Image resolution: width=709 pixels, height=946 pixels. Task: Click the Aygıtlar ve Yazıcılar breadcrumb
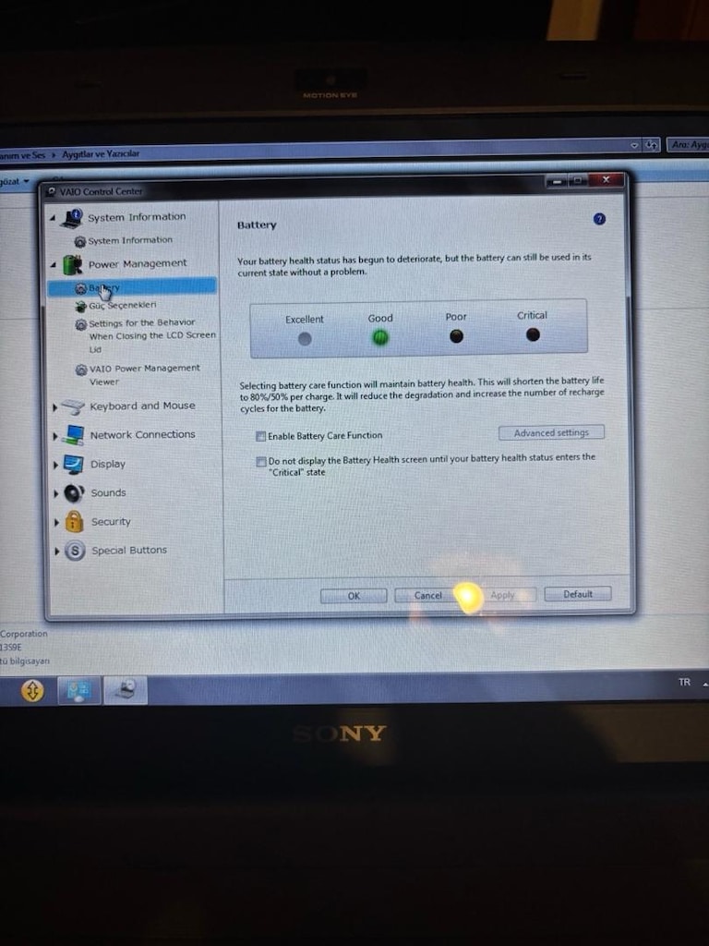(x=101, y=154)
